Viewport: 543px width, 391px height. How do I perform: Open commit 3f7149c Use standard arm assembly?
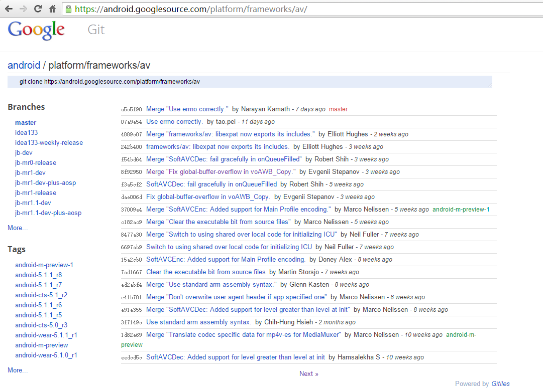(199, 322)
